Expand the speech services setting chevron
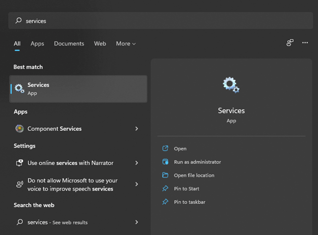 click(137, 184)
